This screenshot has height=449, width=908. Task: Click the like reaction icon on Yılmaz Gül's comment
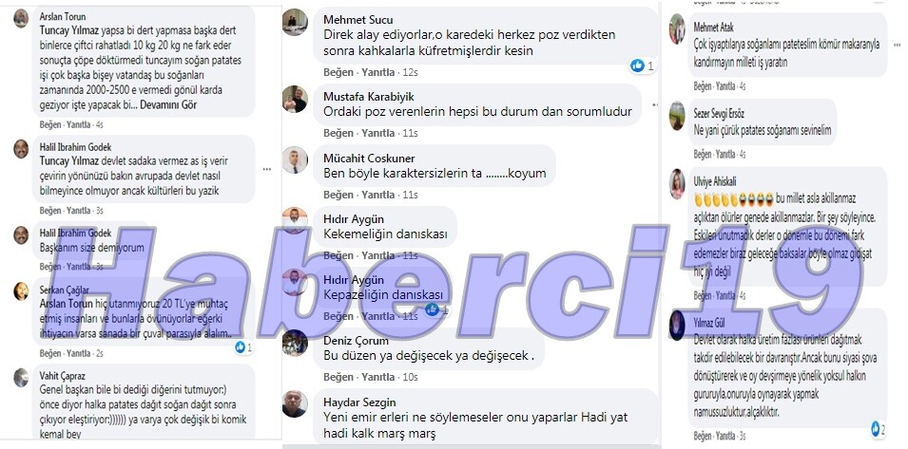[x=876, y=428]
